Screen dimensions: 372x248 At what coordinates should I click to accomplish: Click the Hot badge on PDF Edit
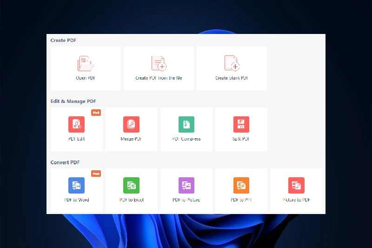[x=96, y=113]
